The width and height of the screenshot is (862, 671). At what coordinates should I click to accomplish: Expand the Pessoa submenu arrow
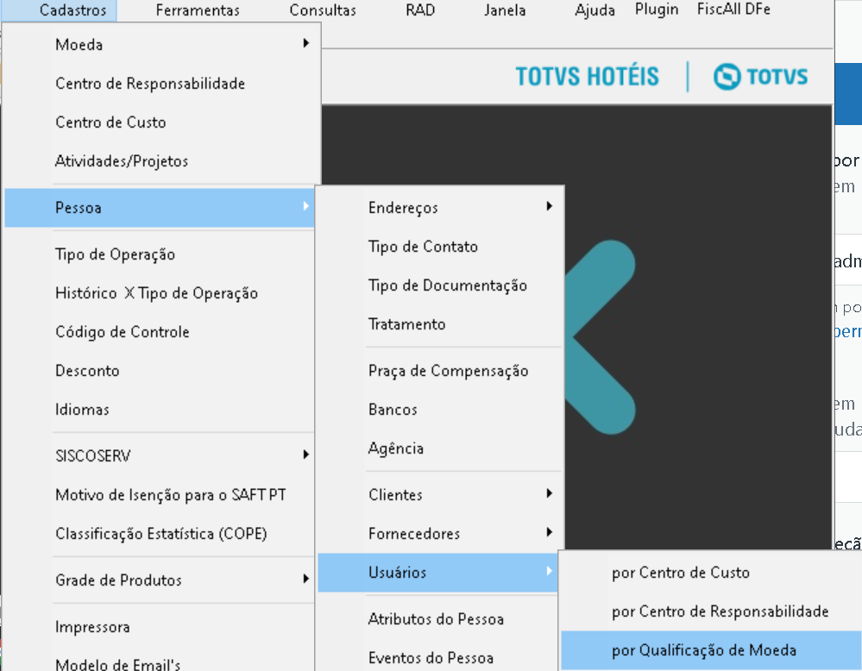pos(306,206)
